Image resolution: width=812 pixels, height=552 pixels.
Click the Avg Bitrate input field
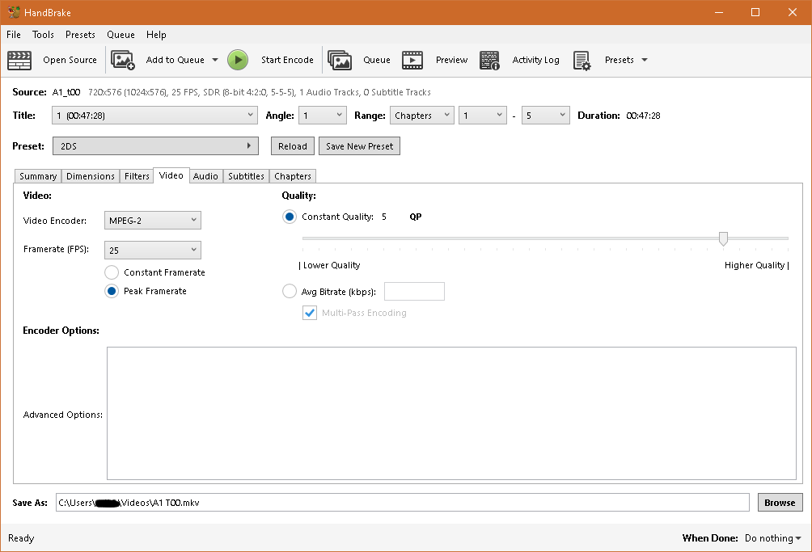(414, 291)
